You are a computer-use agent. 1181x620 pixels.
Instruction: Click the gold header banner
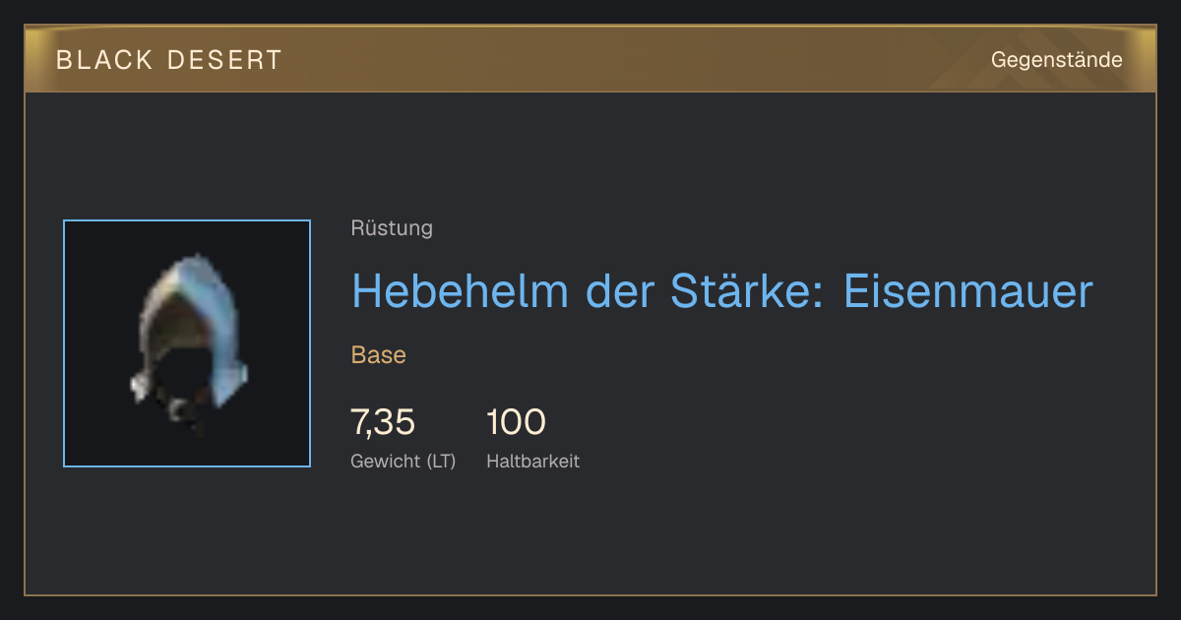point(590,59)
